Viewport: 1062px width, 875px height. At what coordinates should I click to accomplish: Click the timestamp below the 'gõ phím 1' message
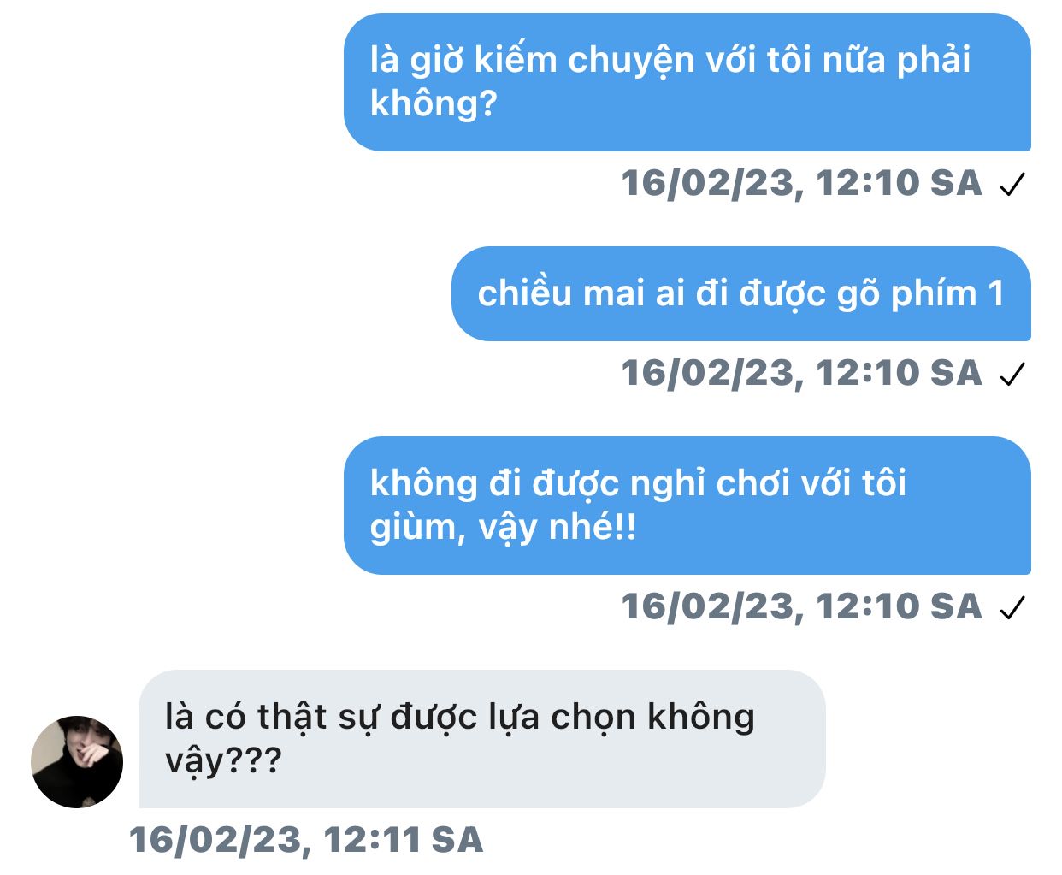click(802, 373)
